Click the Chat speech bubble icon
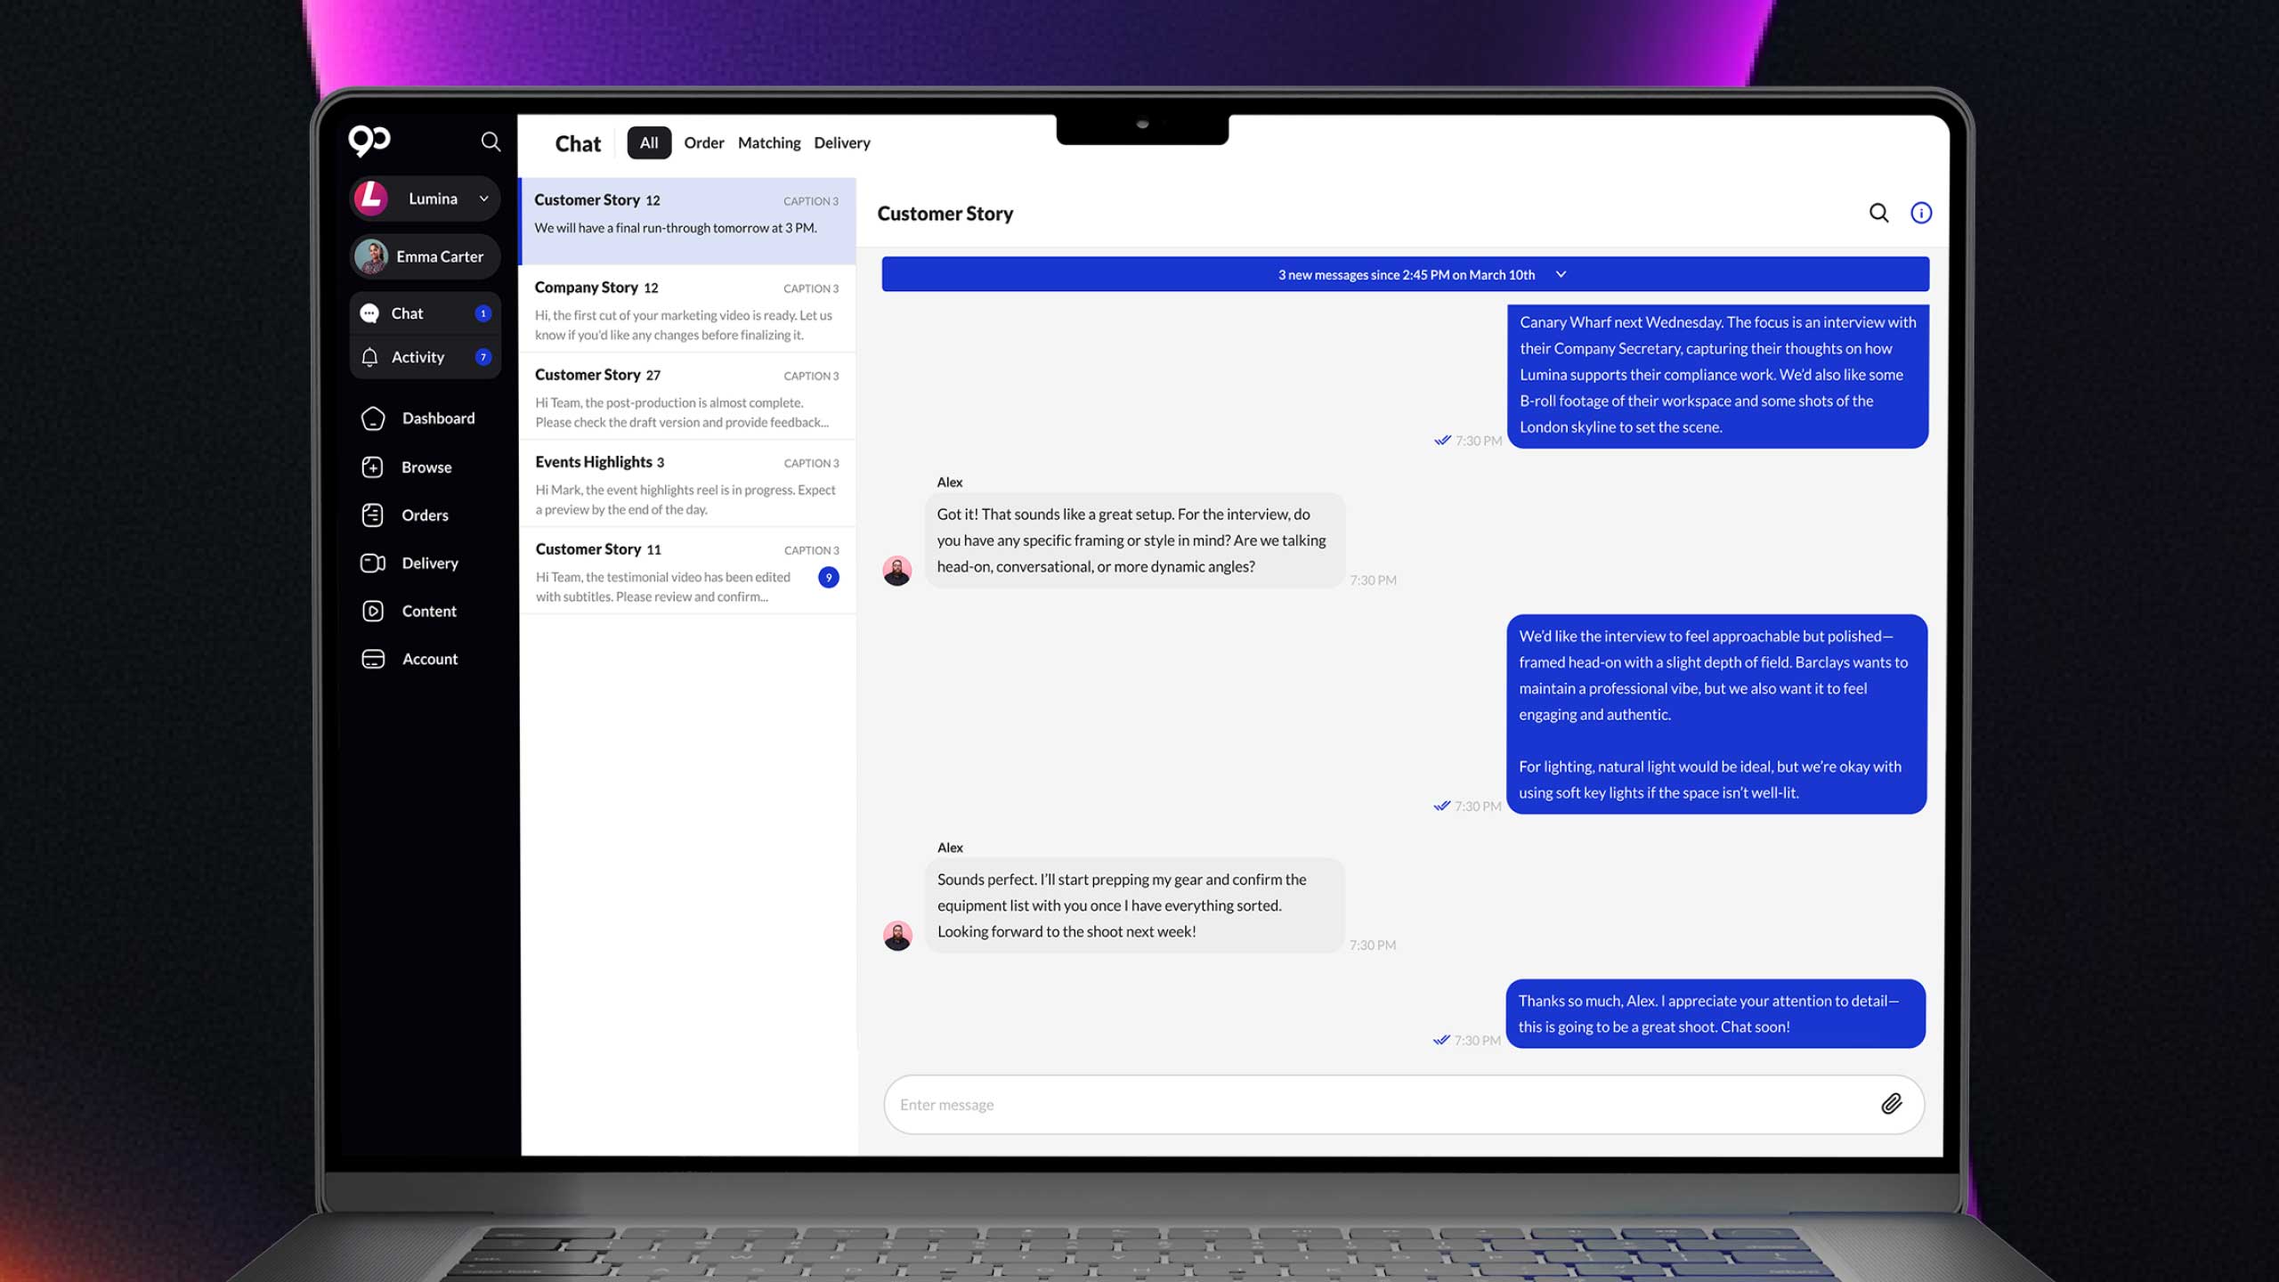Image resolution: width=2279 pixels, height=1282 pixels. tap(369, 313)
